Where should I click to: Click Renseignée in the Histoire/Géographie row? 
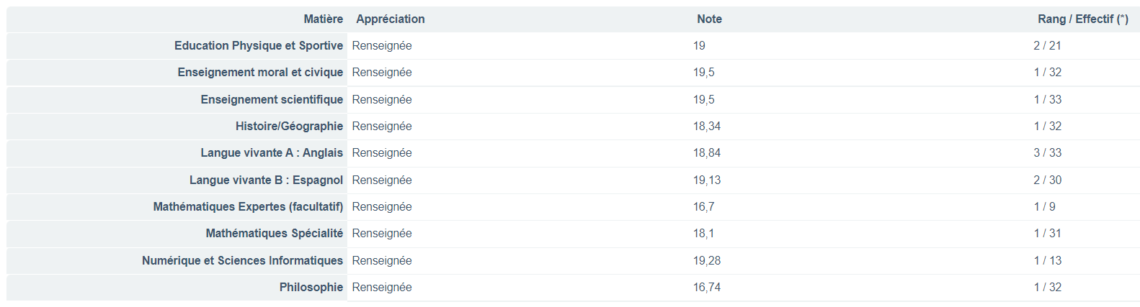tap(382, 127)
